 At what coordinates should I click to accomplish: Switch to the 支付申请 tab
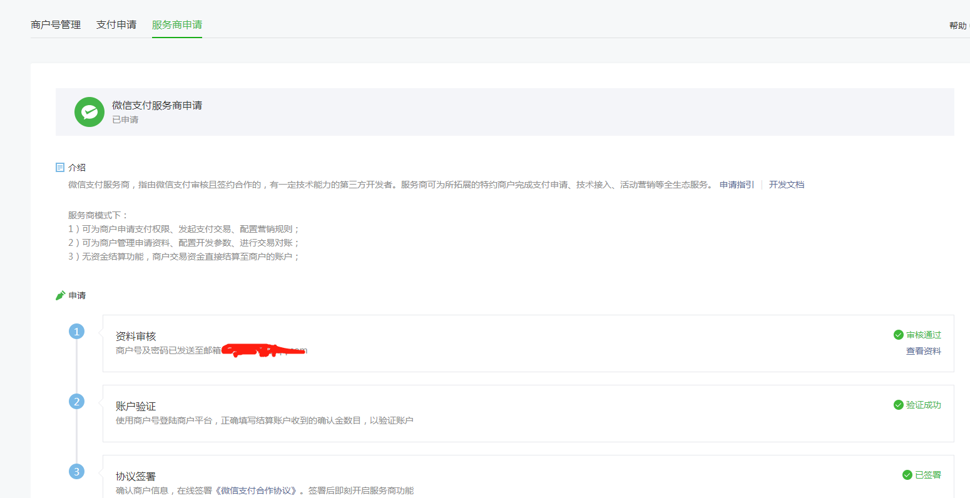(x=116, y=24)
